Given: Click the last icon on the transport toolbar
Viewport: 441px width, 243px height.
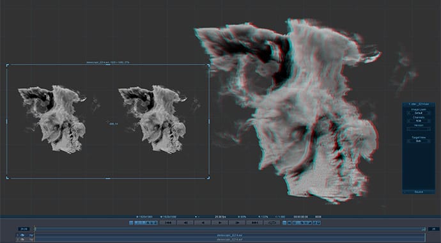Looking at the screenshot, I should point(319,223).
